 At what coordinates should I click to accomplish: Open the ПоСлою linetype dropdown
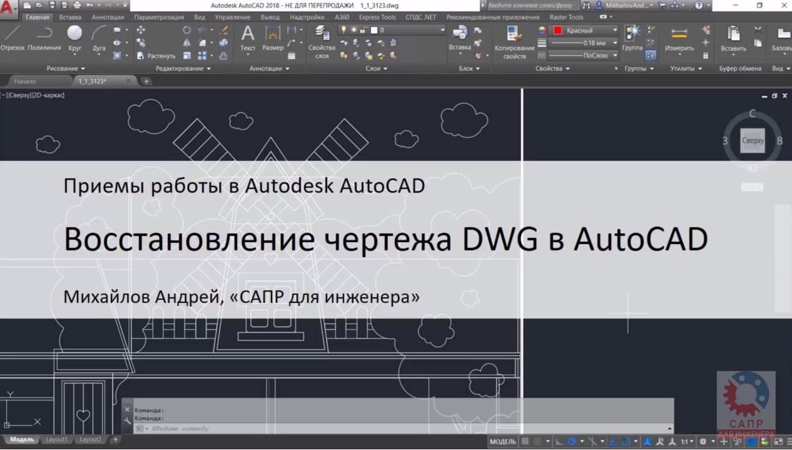(x=584, y=56)
